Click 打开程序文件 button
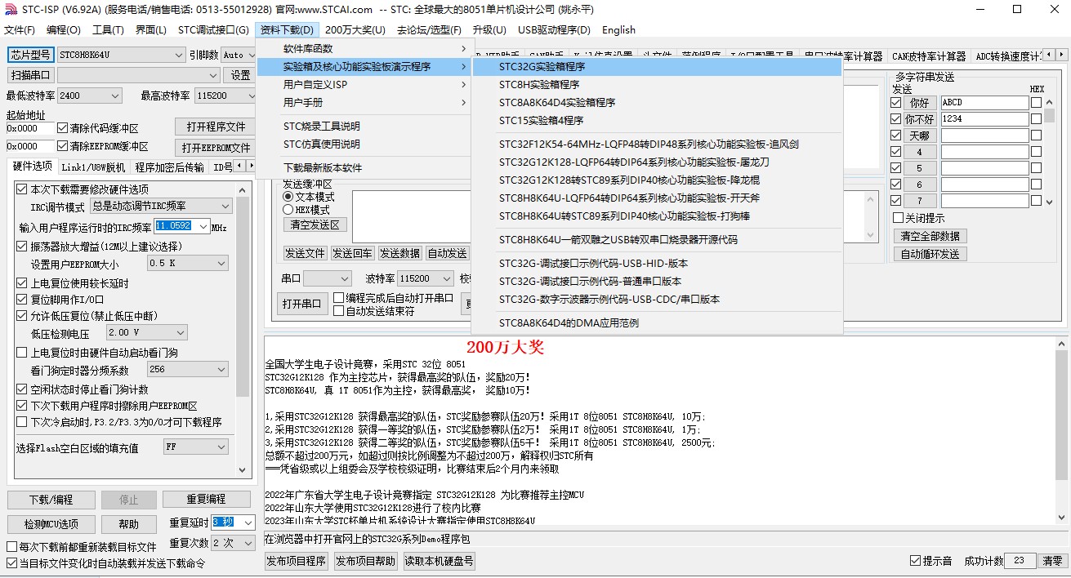Screen dimensions: 1071x578 point(216,127)
